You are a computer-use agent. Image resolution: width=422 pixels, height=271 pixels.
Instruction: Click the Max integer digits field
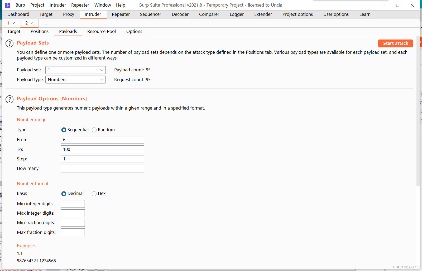coord(73,213)
